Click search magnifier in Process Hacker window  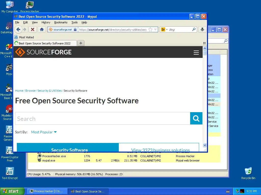(x=226, y=41)
